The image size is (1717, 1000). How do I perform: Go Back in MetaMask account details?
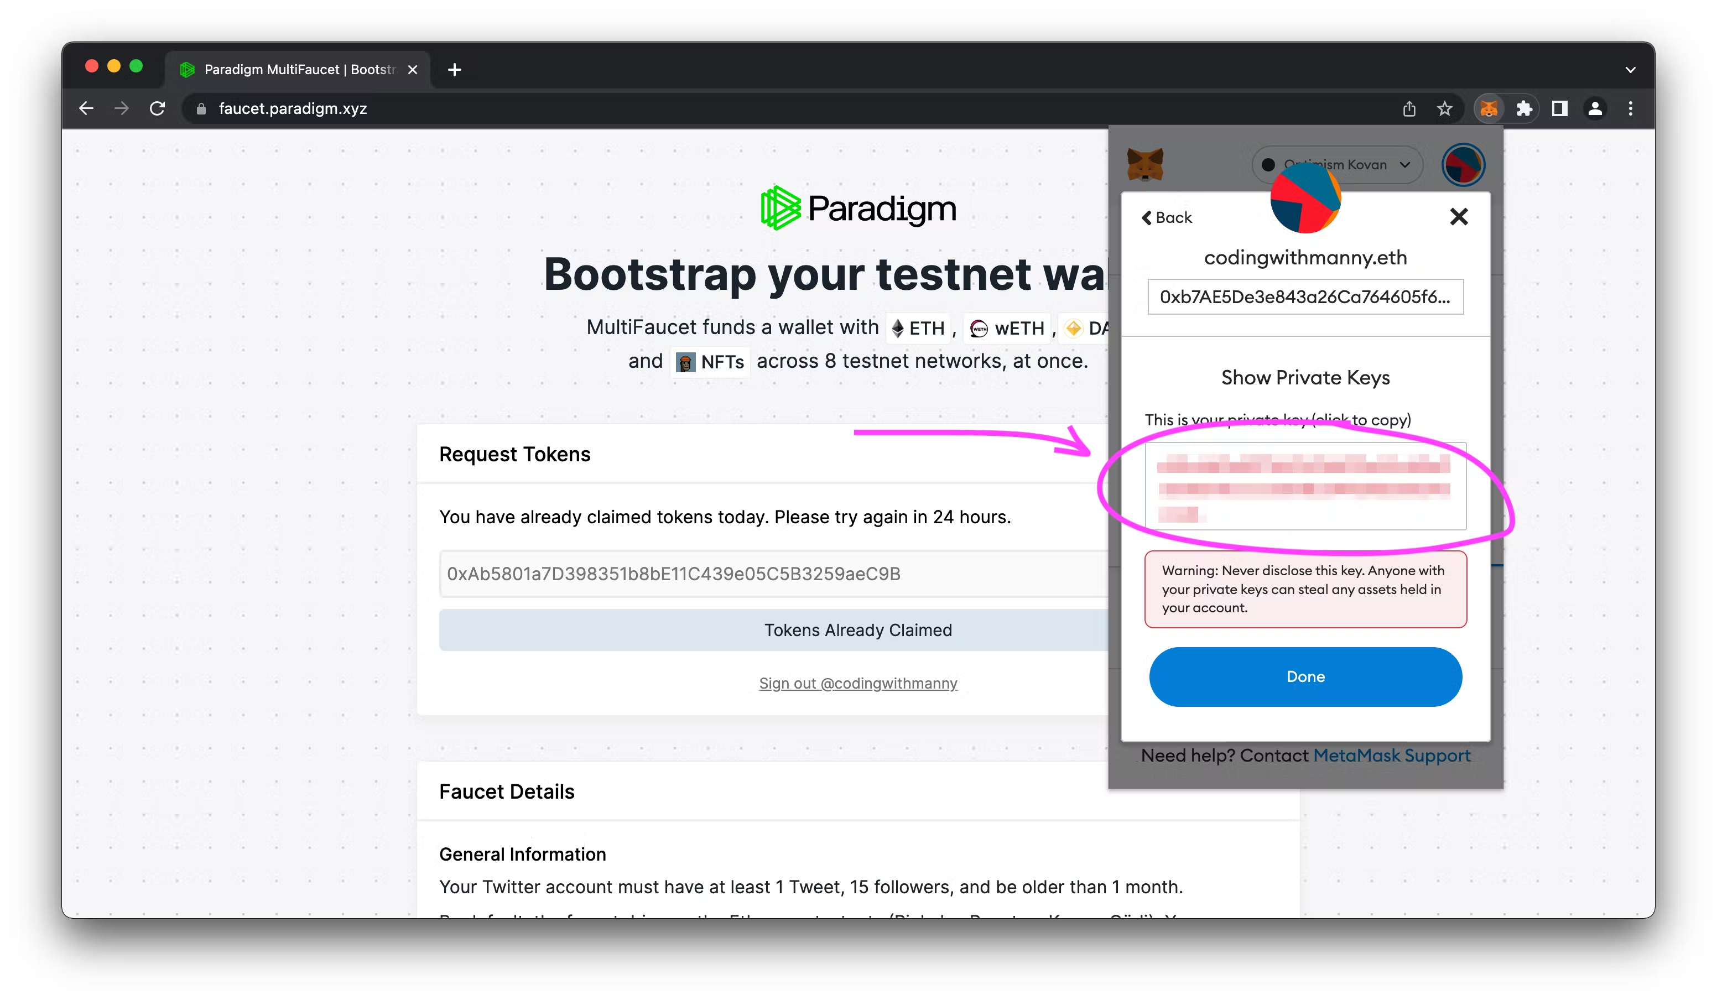tap(1167, 217)
